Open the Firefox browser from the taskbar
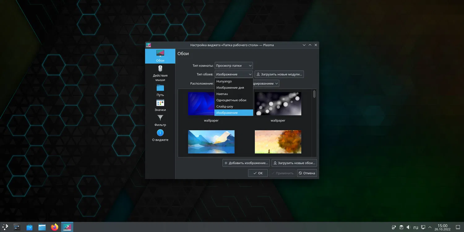 pos(54,227)
